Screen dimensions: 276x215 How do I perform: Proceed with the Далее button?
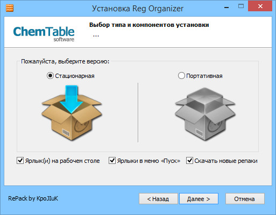click(199, 199)
